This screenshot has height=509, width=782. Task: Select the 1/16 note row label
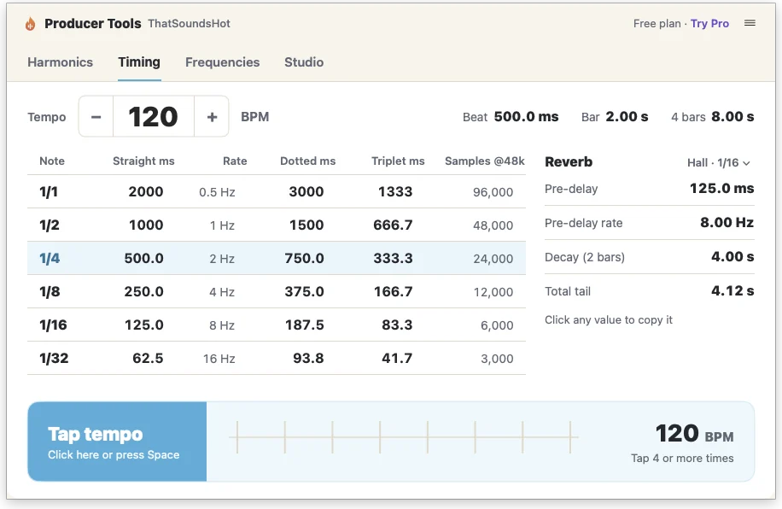point(54,325)
